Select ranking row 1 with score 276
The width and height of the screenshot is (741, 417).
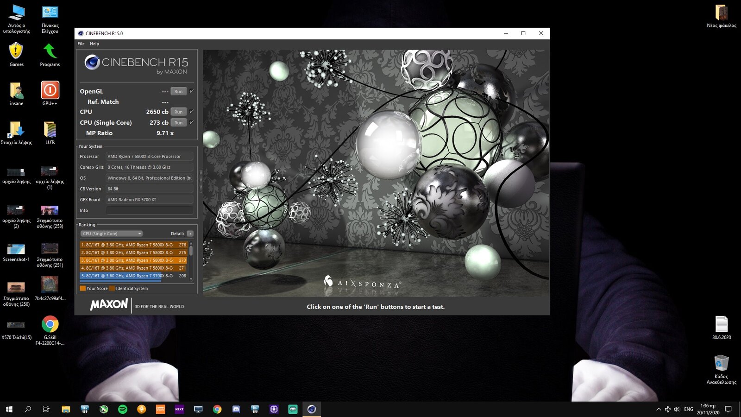[x=133, y=245]
